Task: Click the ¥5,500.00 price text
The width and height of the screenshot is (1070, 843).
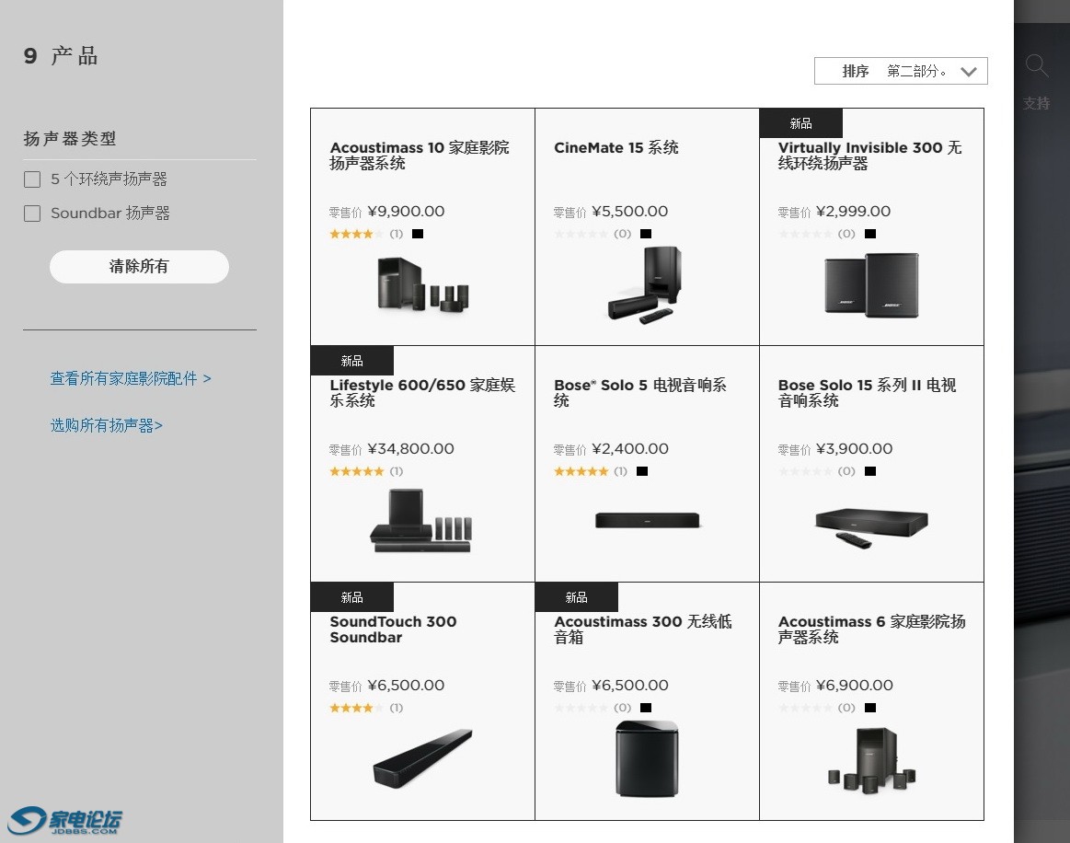Action: click(630, 212)
